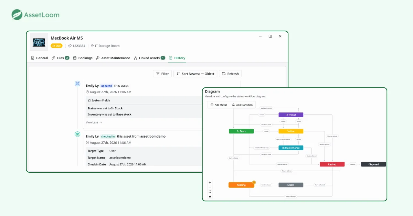Viewport: 413px width, 216px height.
Task: Click the location pin icon near IT Storage Room
Action: tap(92, 46)
